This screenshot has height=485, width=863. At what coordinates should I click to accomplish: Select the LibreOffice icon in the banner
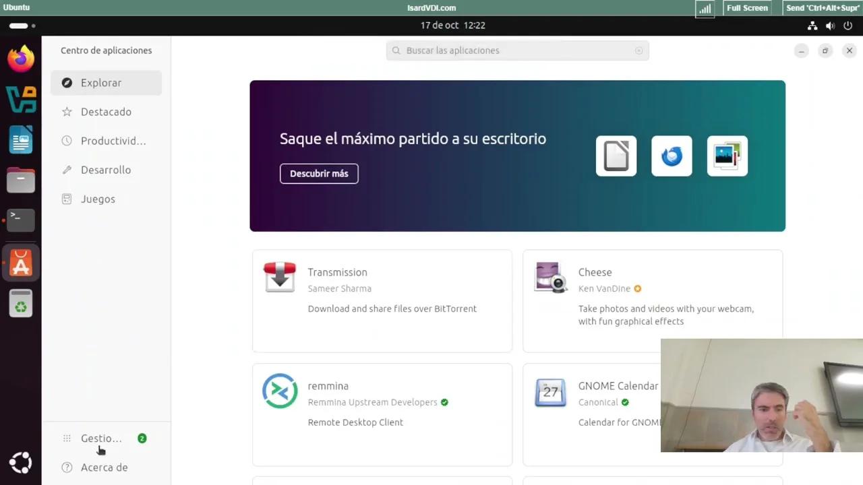coord(616,156)
